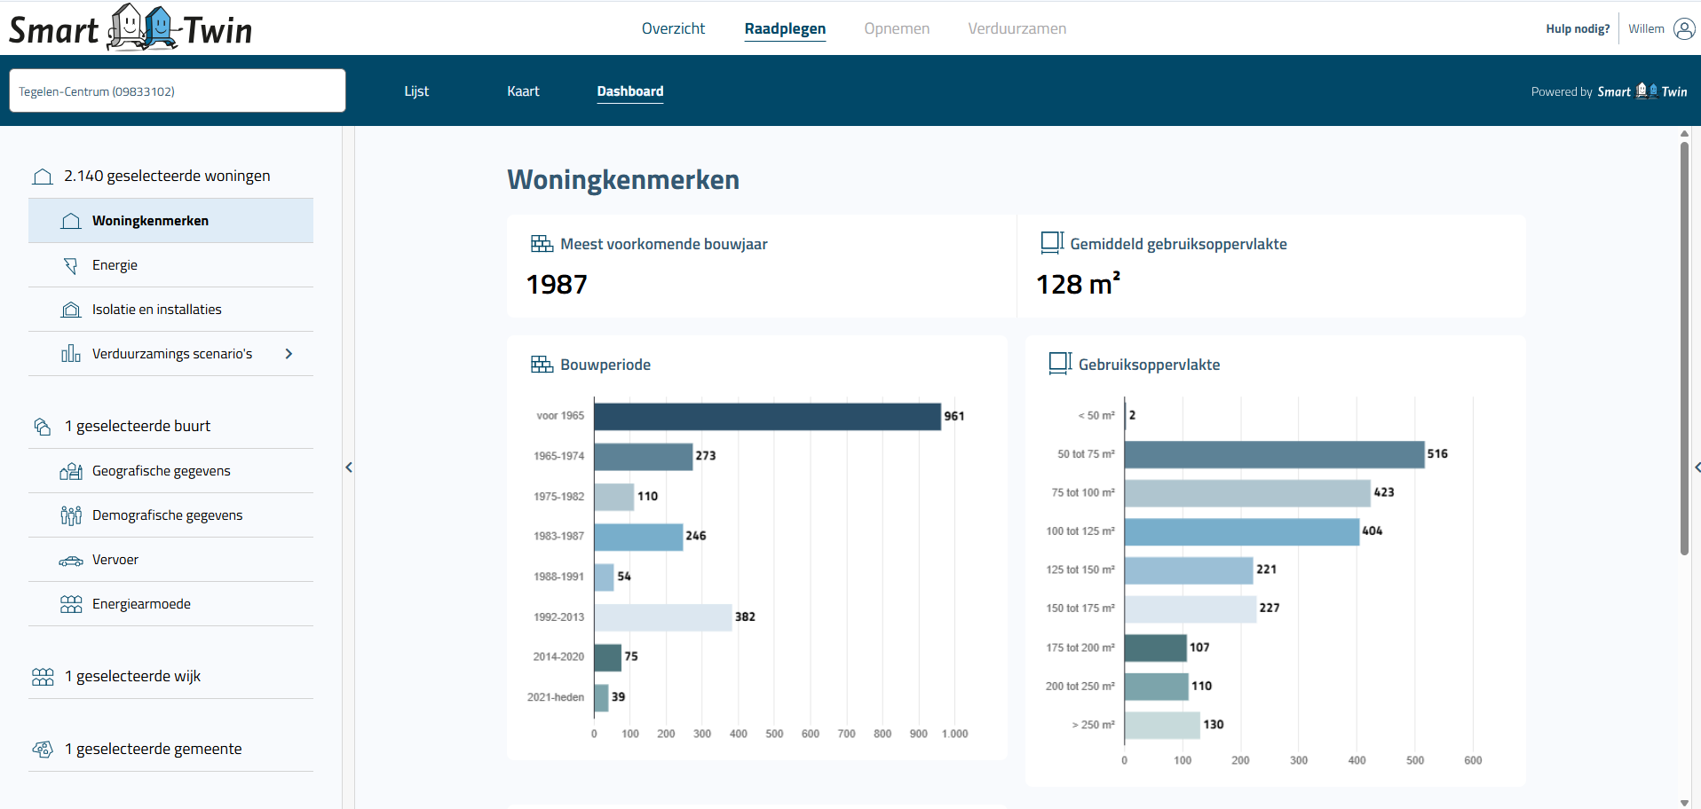
Task: Click the Geografische gegevens buildings icon
Action: (70, 470)
